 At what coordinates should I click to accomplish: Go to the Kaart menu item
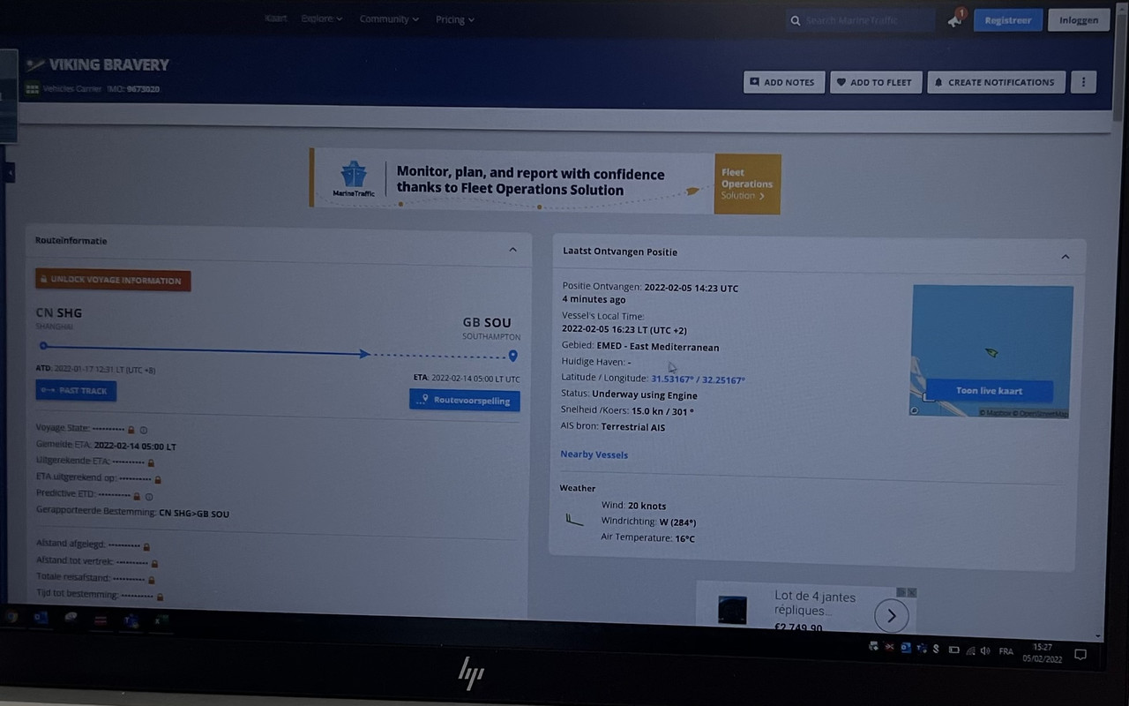click(276, 19)
